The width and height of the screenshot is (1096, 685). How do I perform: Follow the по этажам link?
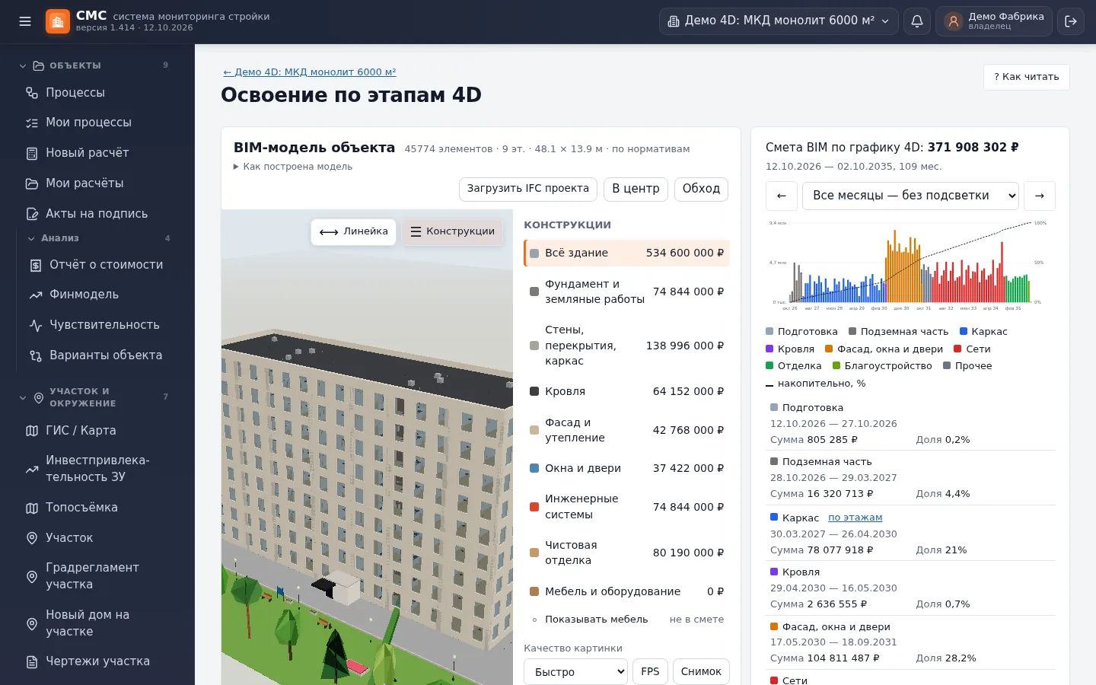[x=855, y=518]
